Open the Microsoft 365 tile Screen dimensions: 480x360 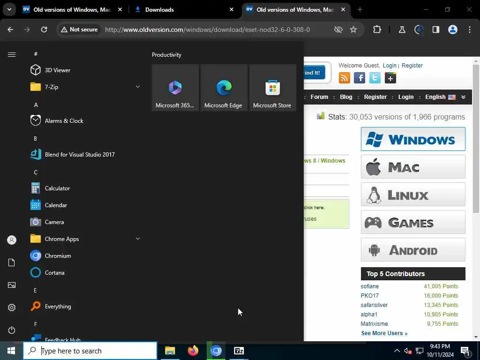[175, 88]
